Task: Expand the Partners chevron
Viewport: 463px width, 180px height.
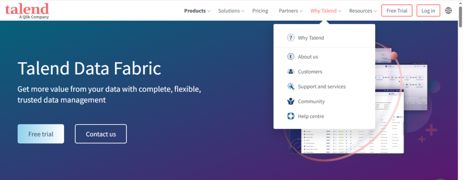Action: click(x=301, y=11)
